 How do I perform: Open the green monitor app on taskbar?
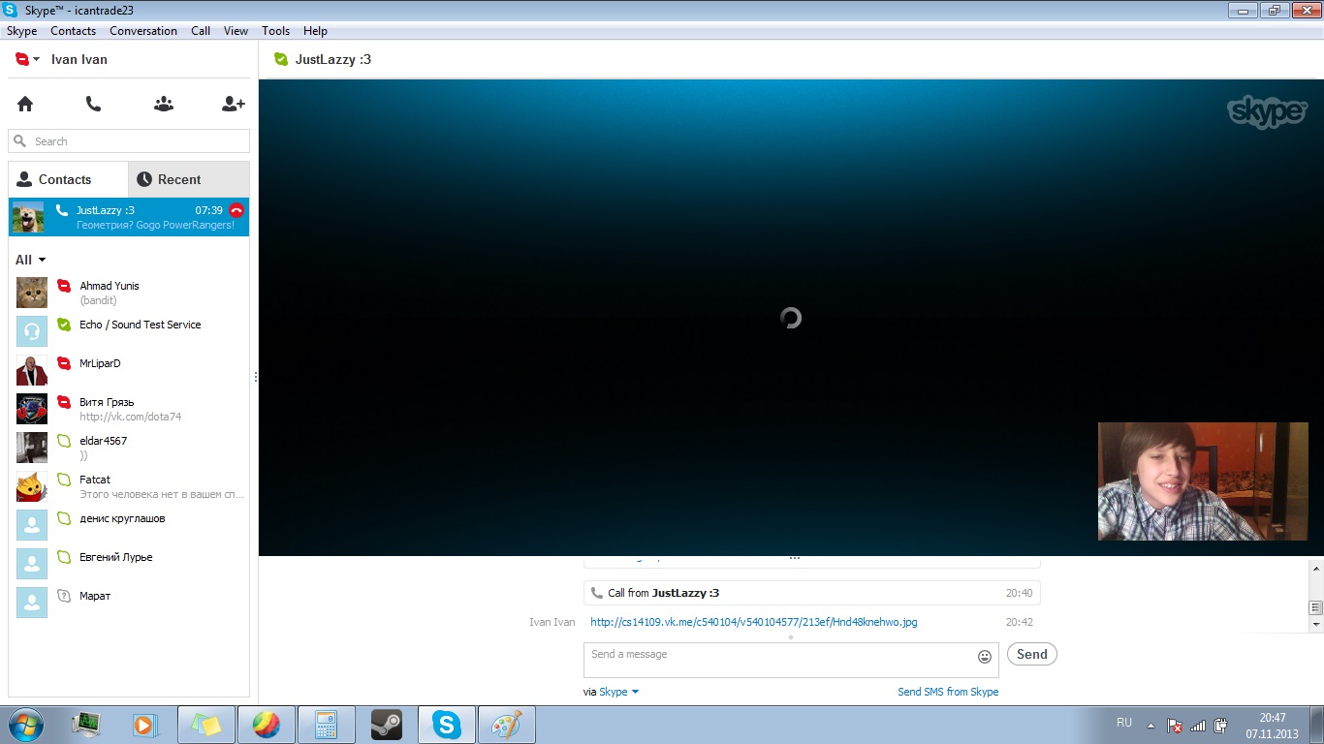coord(87,725)
